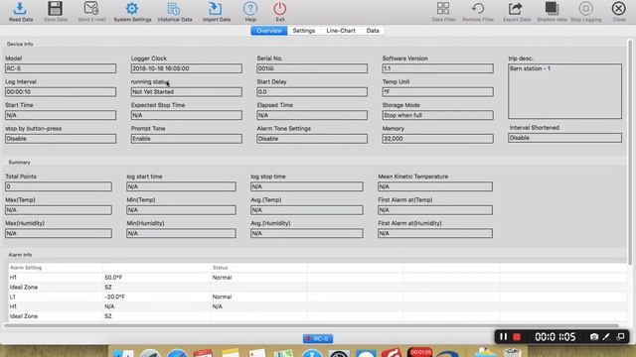The width and height of the screenshot is (636, 357).
Task: Click the trip desc. text box
Action: pyautogui.click(x=564, y=91)
